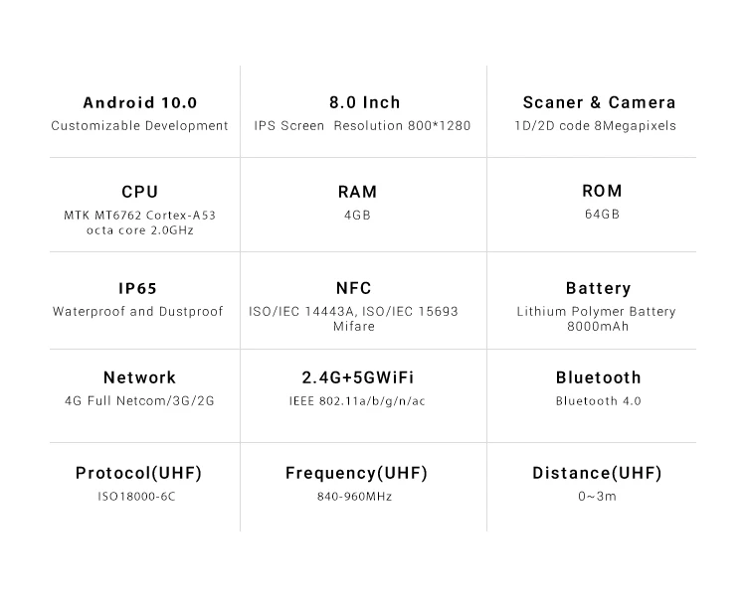Click the NFC heading
746x596 pixels.
(x=354, y=288)
